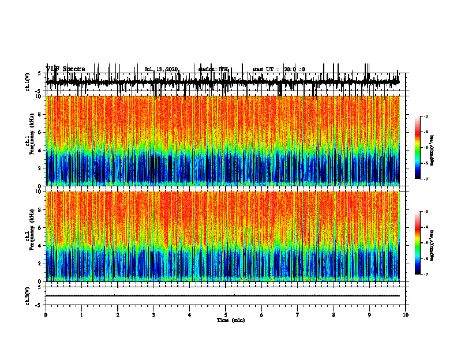The height and width of the screenshot is (353, 457).
Task: Click the time axis tick label "7"
Action: (298, 315)
